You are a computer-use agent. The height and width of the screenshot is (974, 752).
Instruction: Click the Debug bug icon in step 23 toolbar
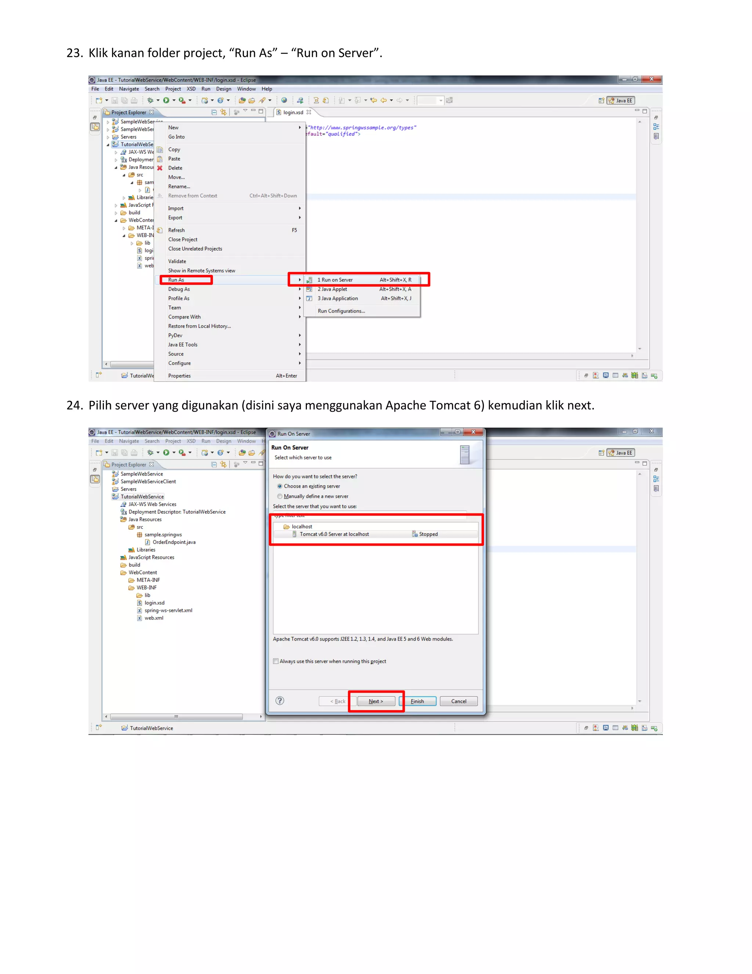(150, 100)
